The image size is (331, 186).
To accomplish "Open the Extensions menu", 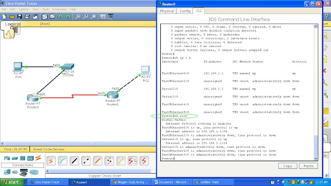I will (x=59, y=9).
